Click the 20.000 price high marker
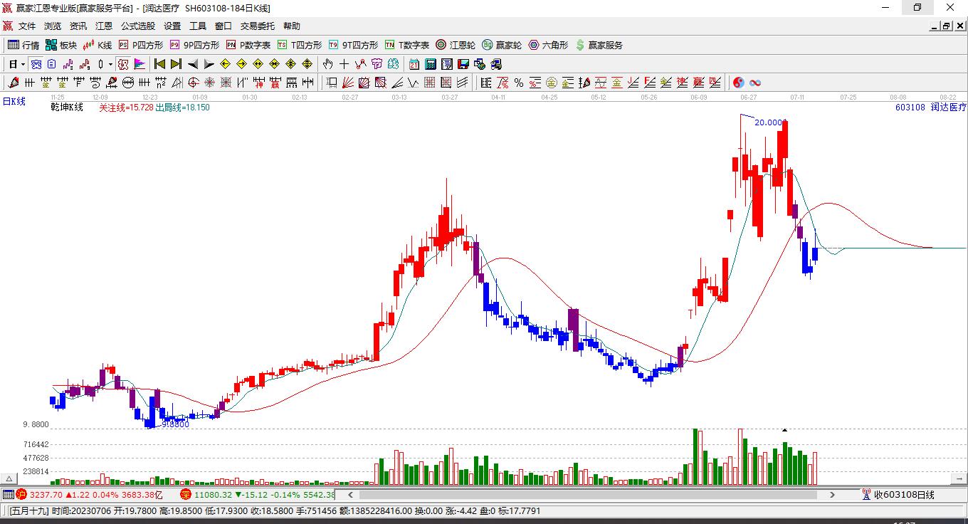 [x=769, y=122]
